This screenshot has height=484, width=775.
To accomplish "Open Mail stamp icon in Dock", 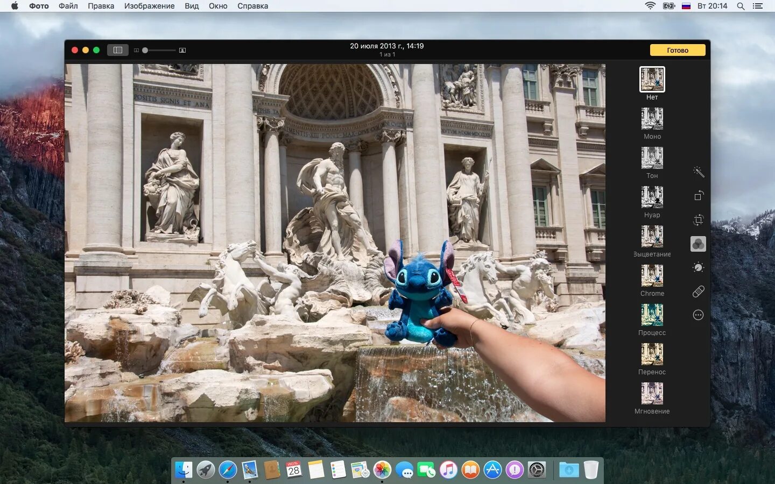I will 250,470.
